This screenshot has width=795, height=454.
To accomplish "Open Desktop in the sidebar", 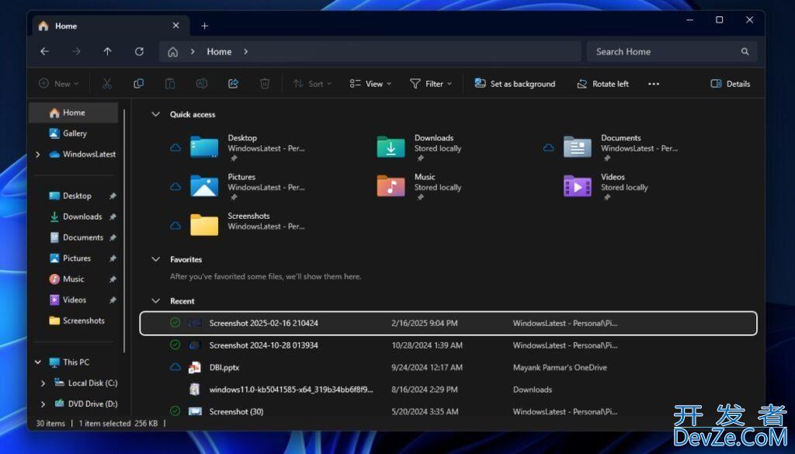I will pos(77,196).
